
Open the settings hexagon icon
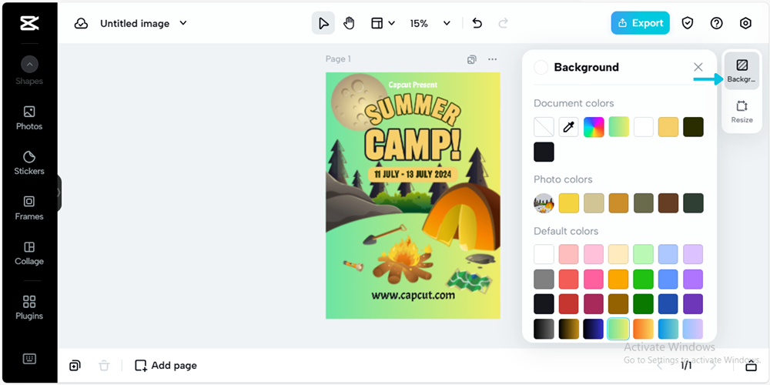click(x=745, y=23)
